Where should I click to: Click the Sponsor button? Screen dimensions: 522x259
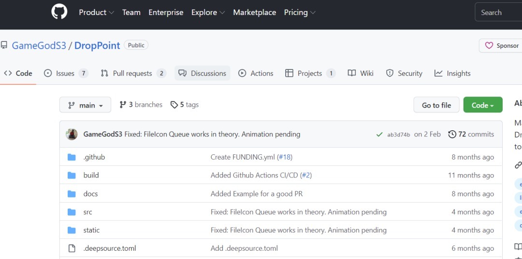502,45
